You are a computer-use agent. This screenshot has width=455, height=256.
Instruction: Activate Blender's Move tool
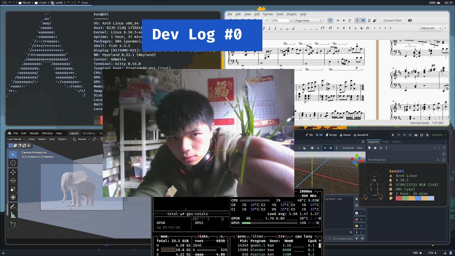(x=13, y=172)
